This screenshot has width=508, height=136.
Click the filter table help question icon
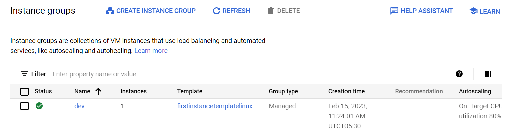(459, 74)
